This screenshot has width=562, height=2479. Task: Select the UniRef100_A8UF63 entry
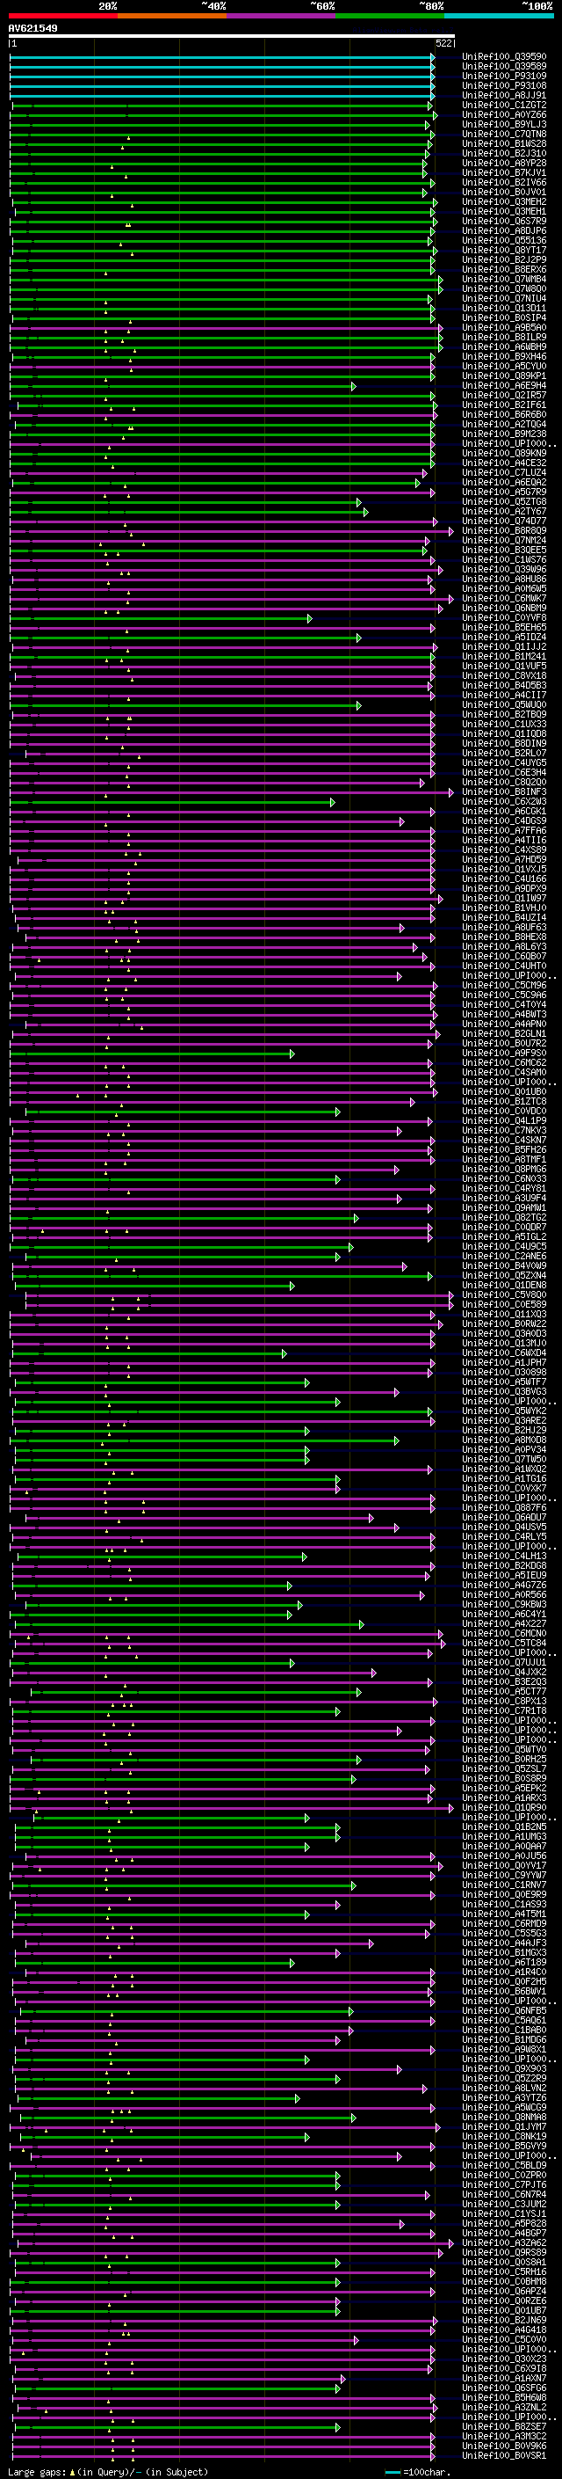pyautogui.click(x=504, y=928)
